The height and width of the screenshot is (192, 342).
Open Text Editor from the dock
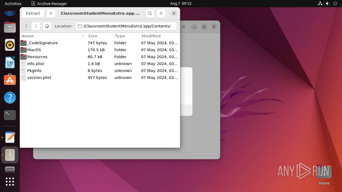click(x=10, y=137)
